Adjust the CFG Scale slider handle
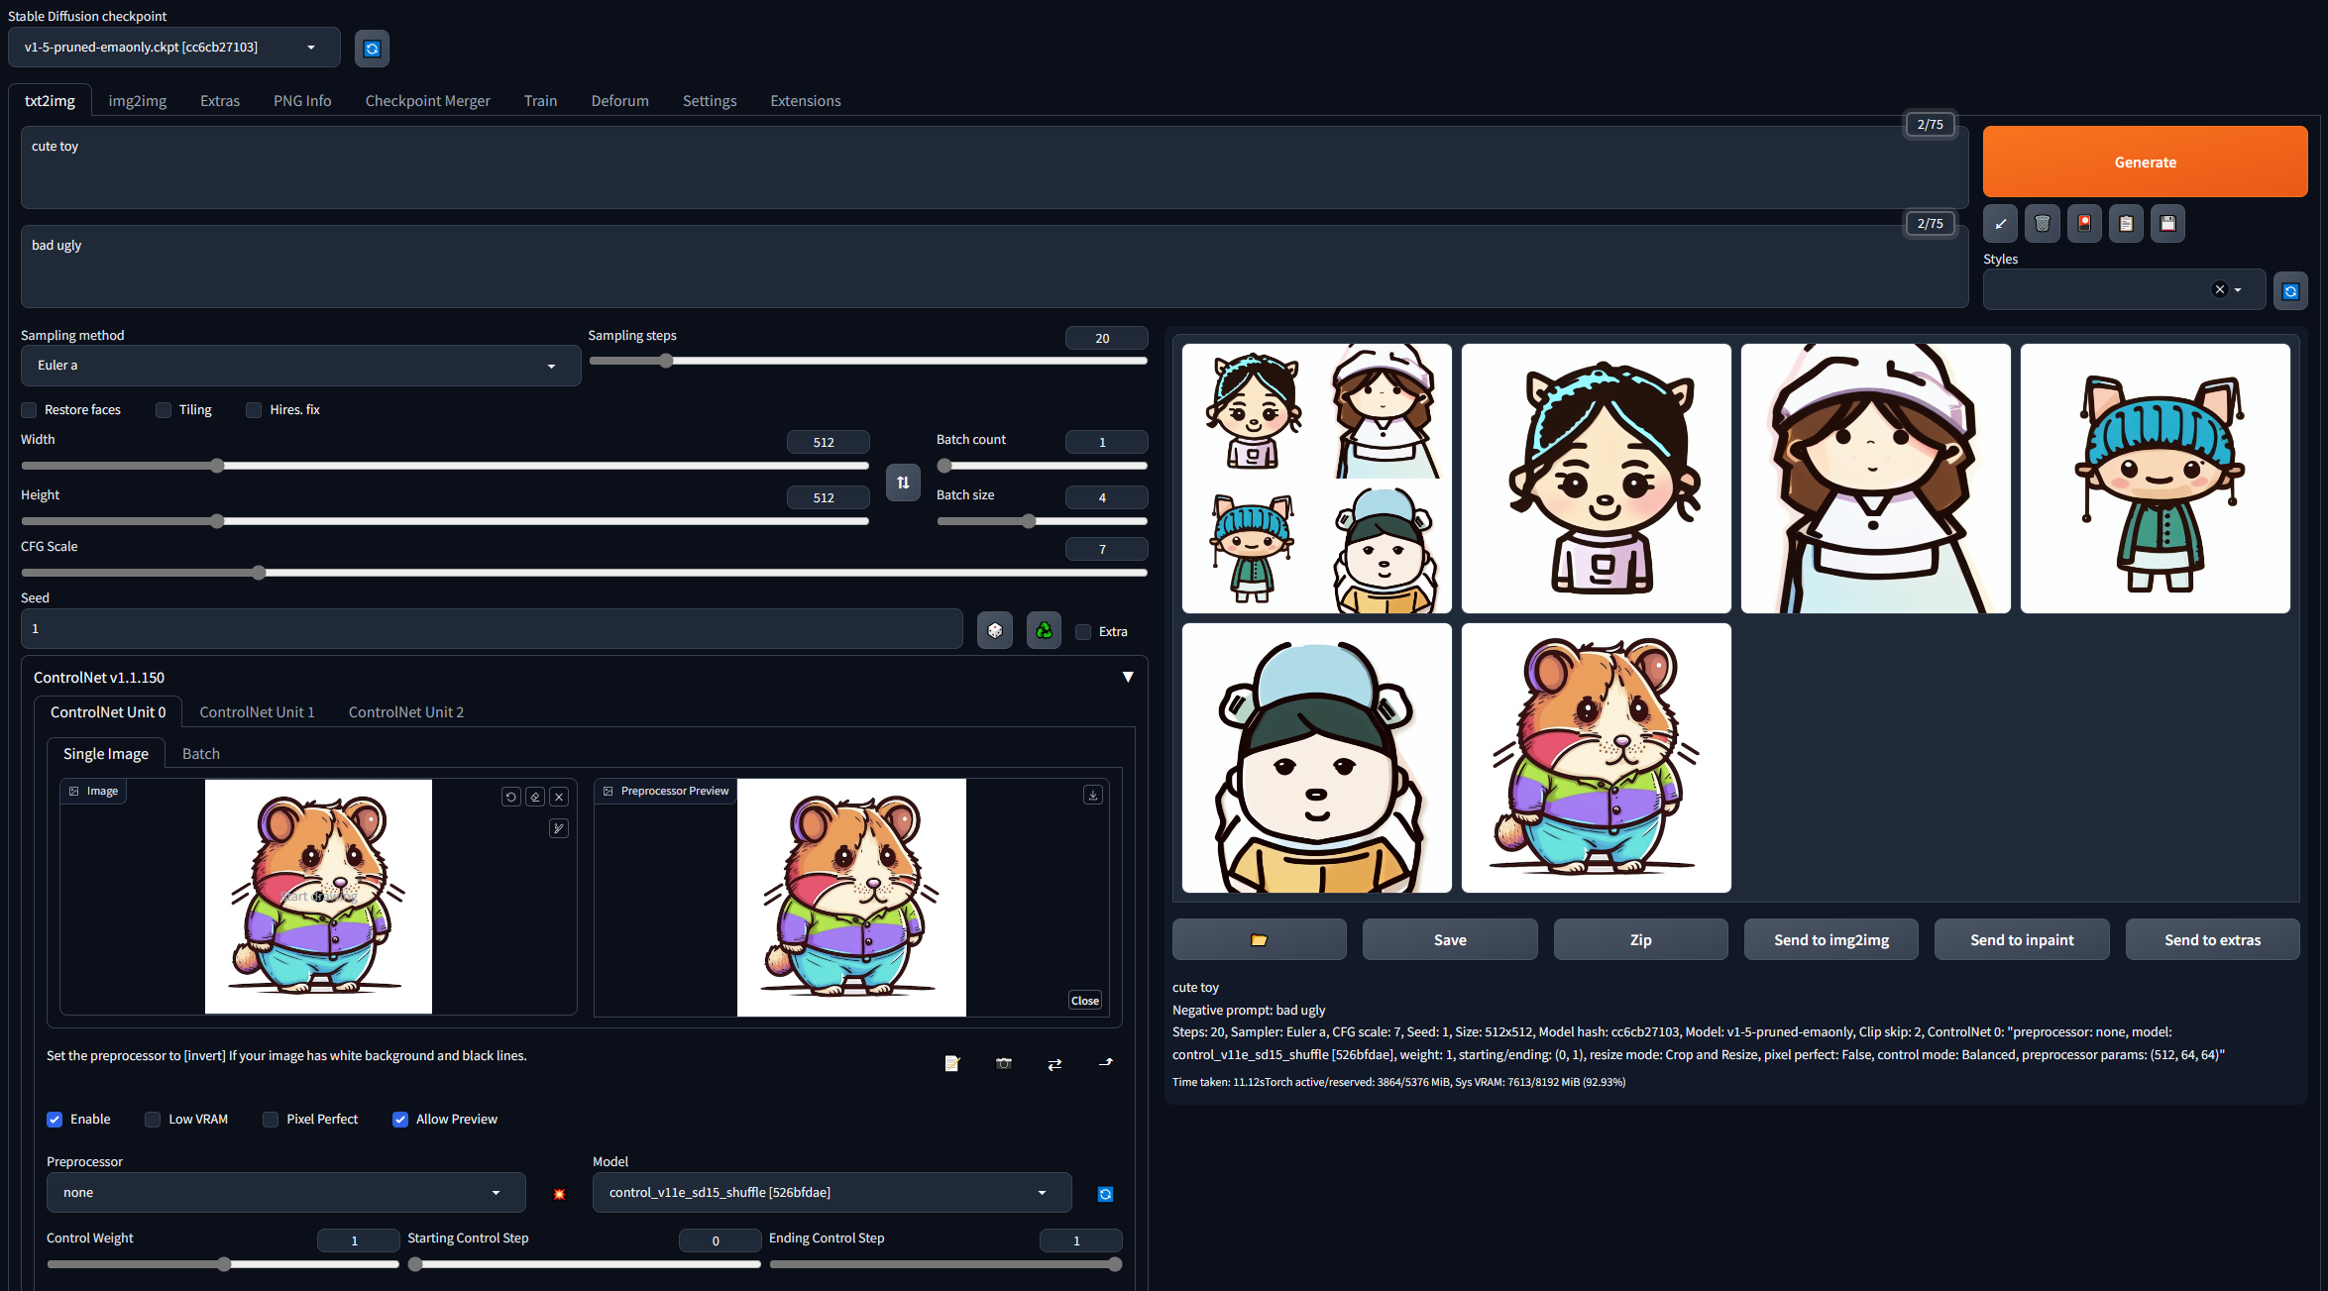The image size is (2328, 1291). tap(259, 573)
